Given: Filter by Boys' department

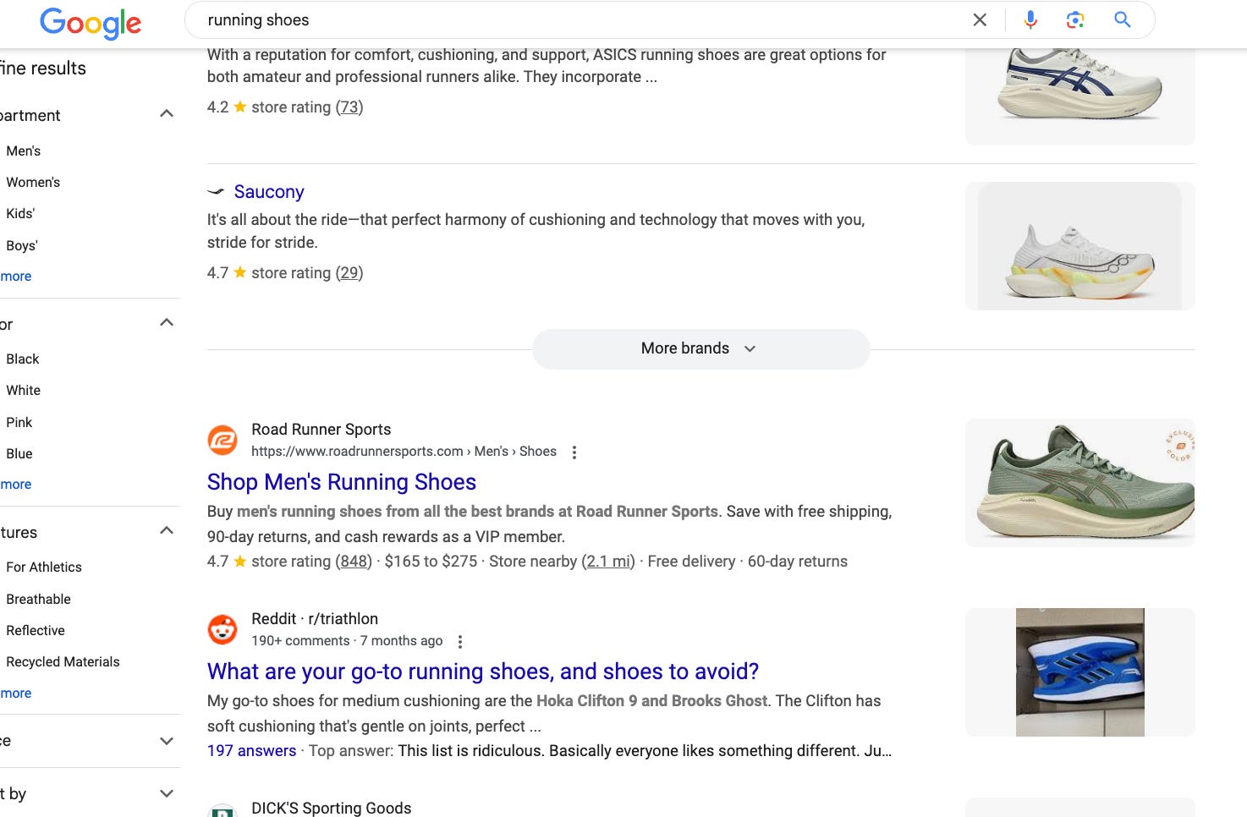Looking at the screenshot, I should pos(22,245).
